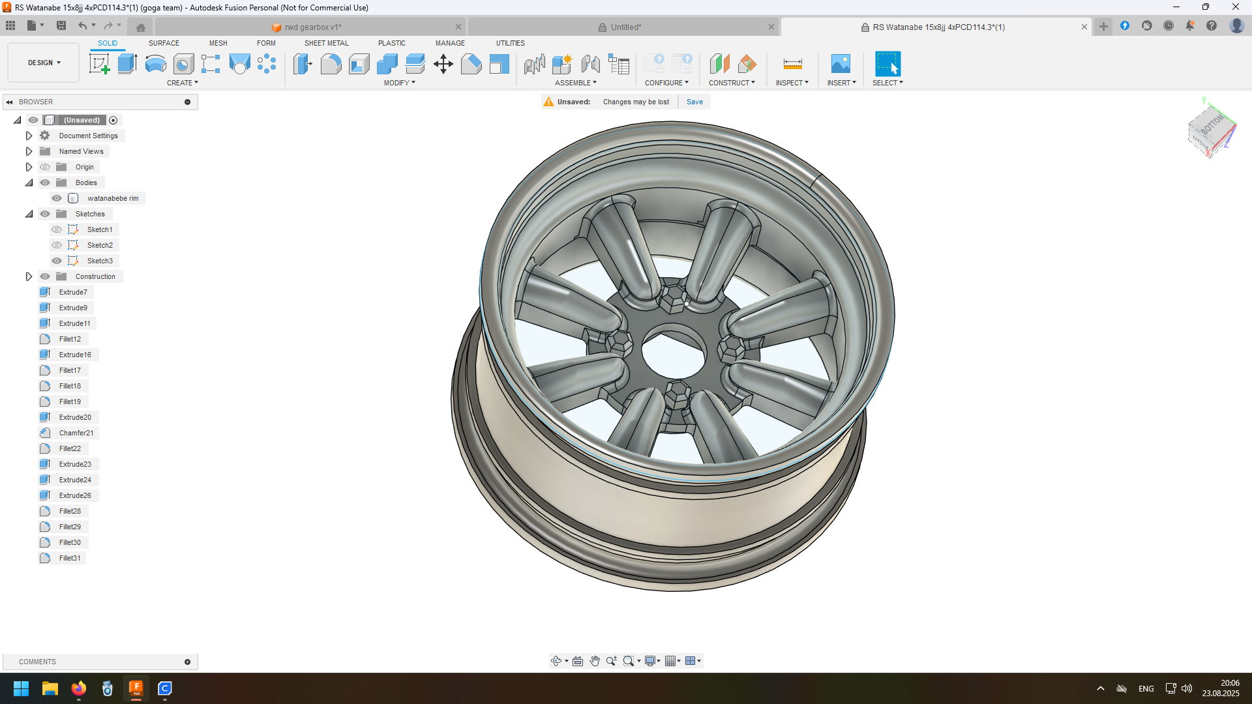Open Firefox from the taskbar
The width and height of the screenshot is (1252, 704).
(79, 688)
